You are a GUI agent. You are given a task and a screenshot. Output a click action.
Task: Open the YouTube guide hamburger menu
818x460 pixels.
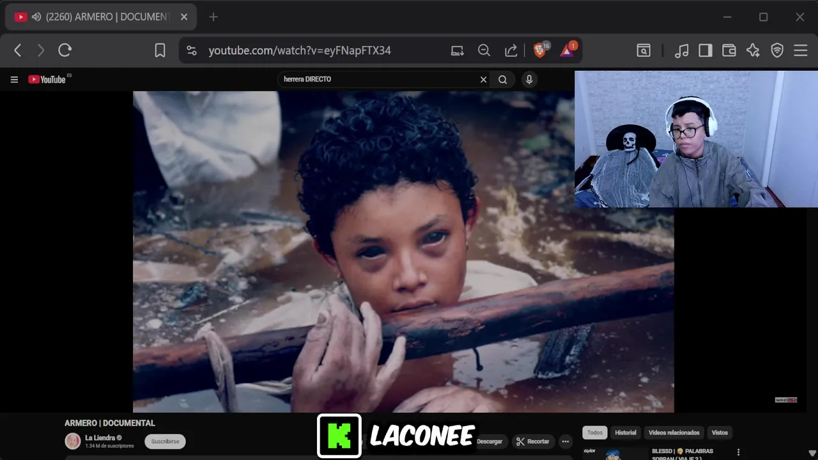tap(14, 80)
